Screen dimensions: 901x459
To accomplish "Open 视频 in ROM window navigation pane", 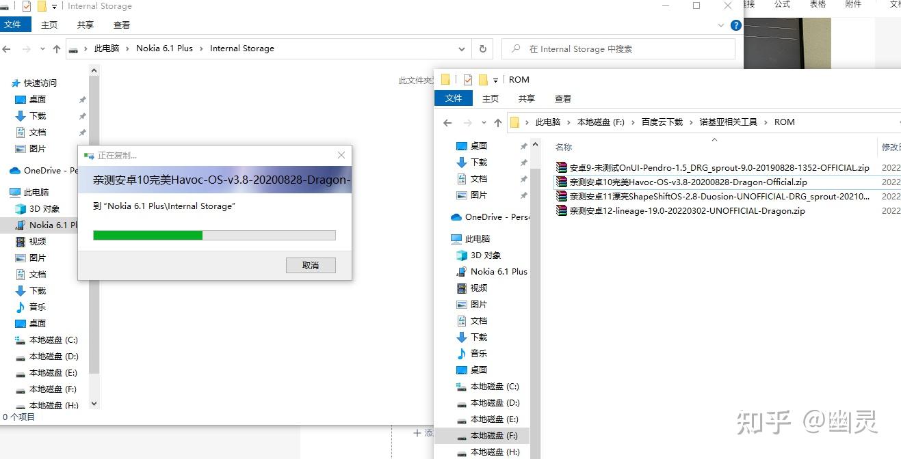I will [479, 288].
